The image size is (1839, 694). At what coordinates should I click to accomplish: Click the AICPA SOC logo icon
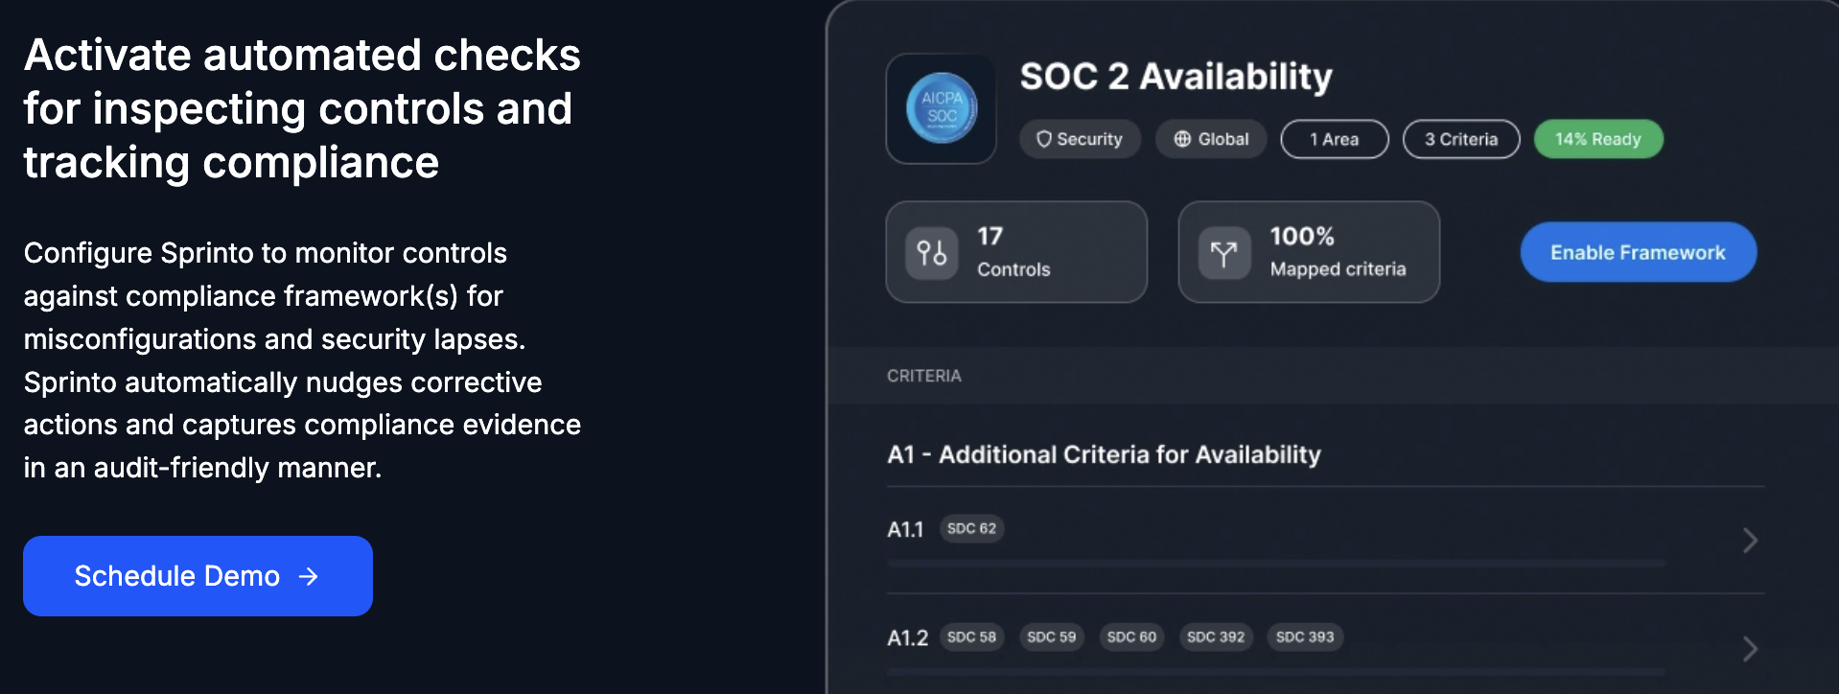click(x=942, y=108)
